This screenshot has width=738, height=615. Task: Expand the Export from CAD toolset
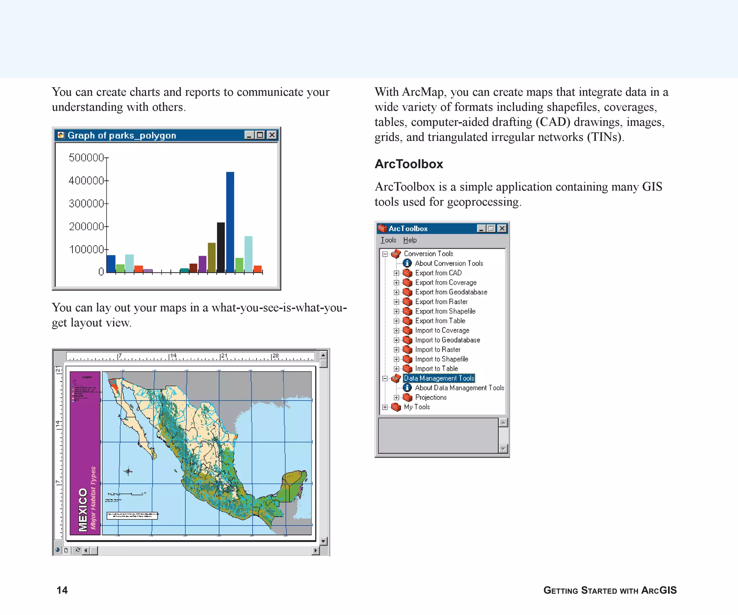point(396,273)
